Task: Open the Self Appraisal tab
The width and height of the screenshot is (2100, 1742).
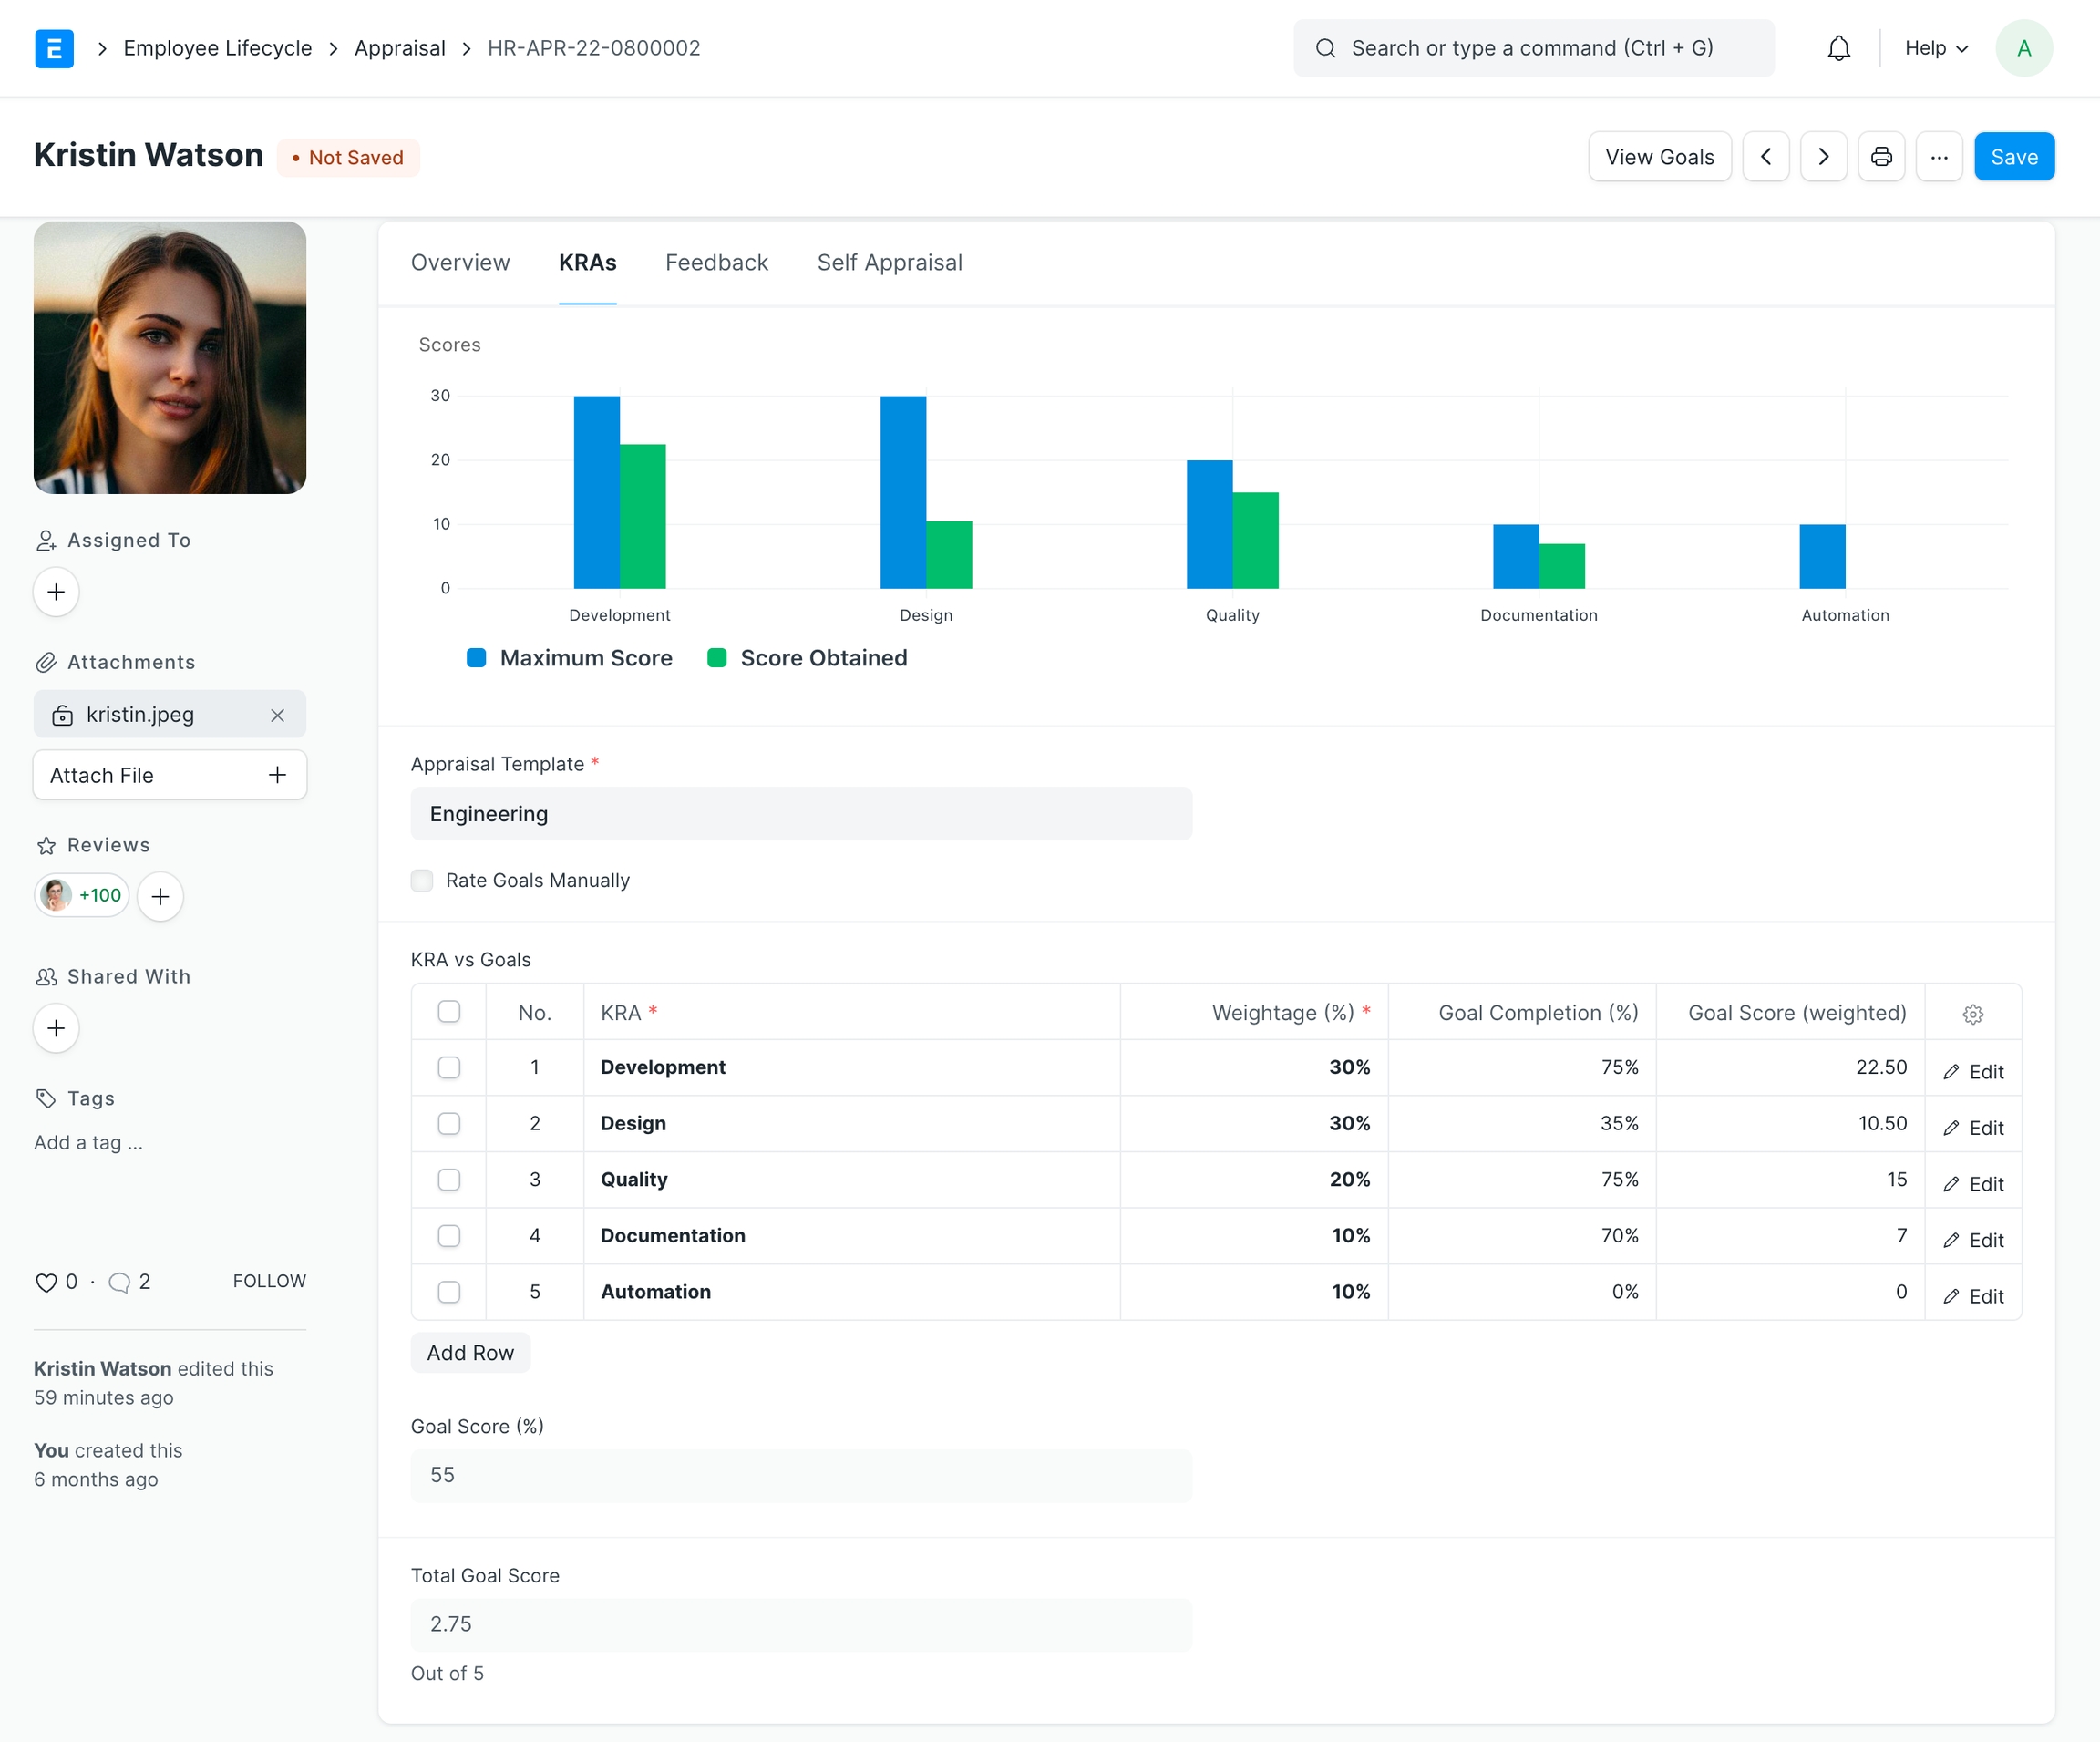Action: point(889,262)
